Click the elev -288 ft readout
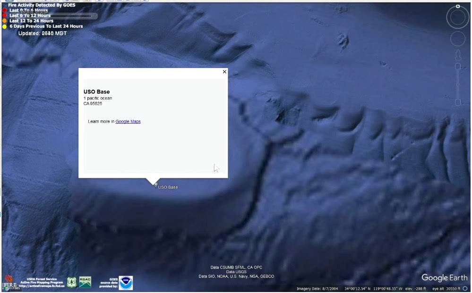 [416, 289]
